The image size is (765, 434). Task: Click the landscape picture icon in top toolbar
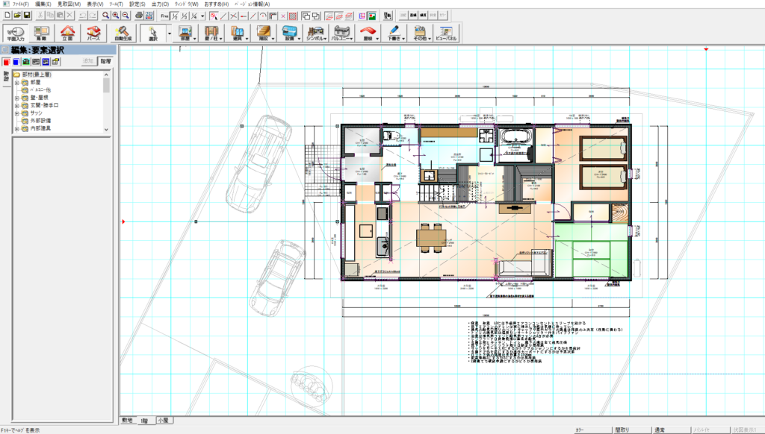coord(372,16)
